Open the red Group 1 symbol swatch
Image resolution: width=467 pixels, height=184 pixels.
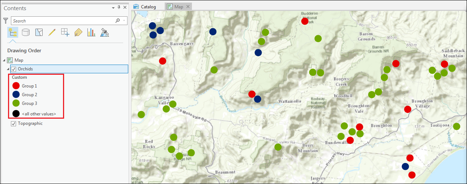tap(16, 86)
